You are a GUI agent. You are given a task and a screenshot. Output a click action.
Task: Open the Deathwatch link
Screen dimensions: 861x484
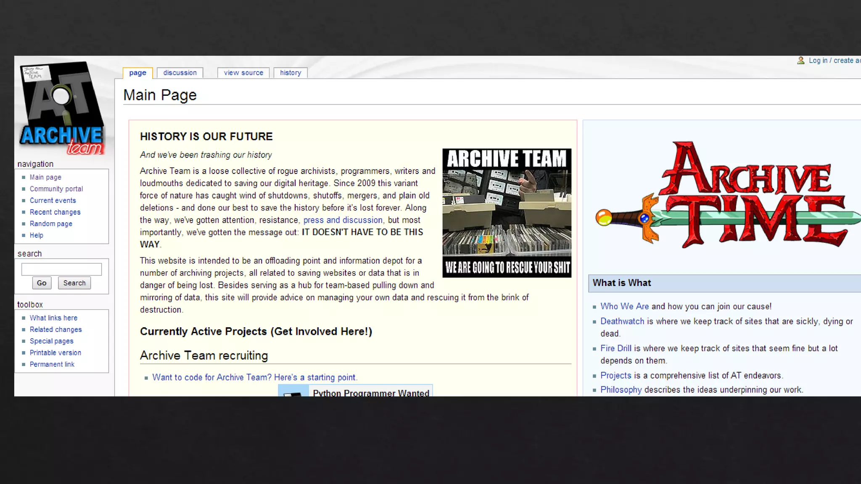click(x=622, y=321)
